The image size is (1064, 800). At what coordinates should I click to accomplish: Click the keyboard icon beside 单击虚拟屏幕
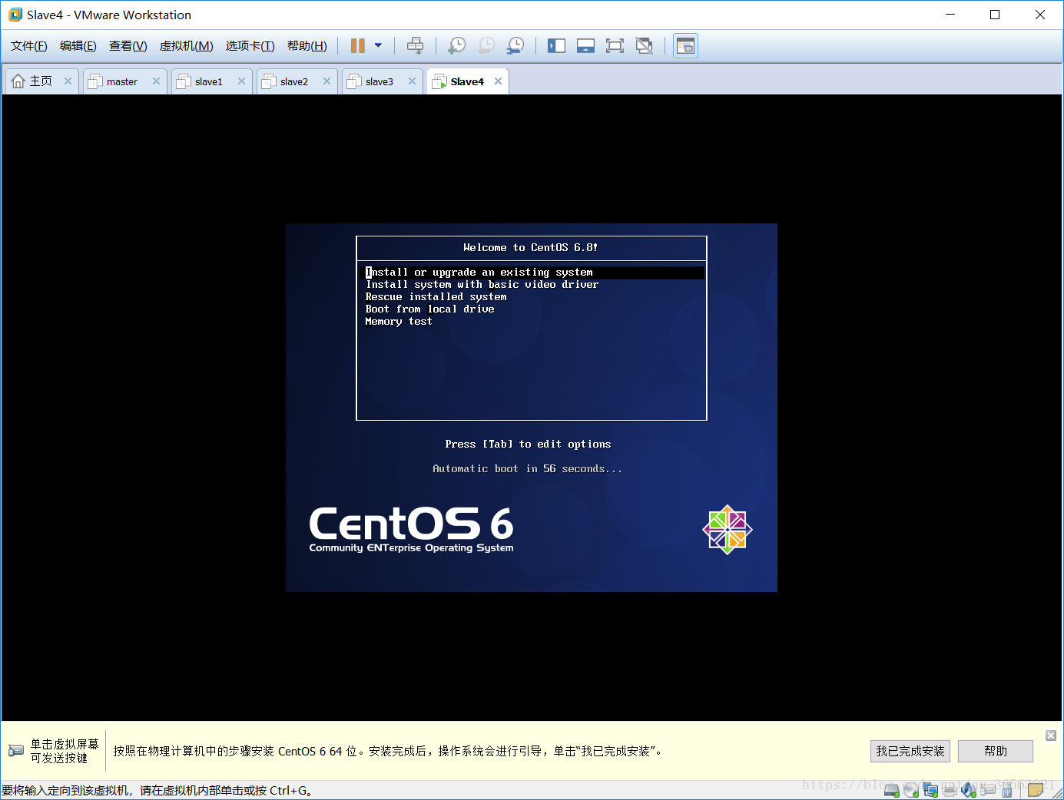click(x=16, y=751)
